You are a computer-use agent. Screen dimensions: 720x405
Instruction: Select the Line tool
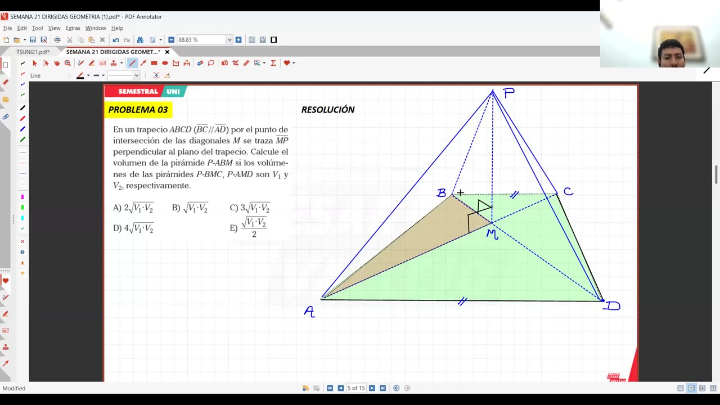(x=132, y=63)
